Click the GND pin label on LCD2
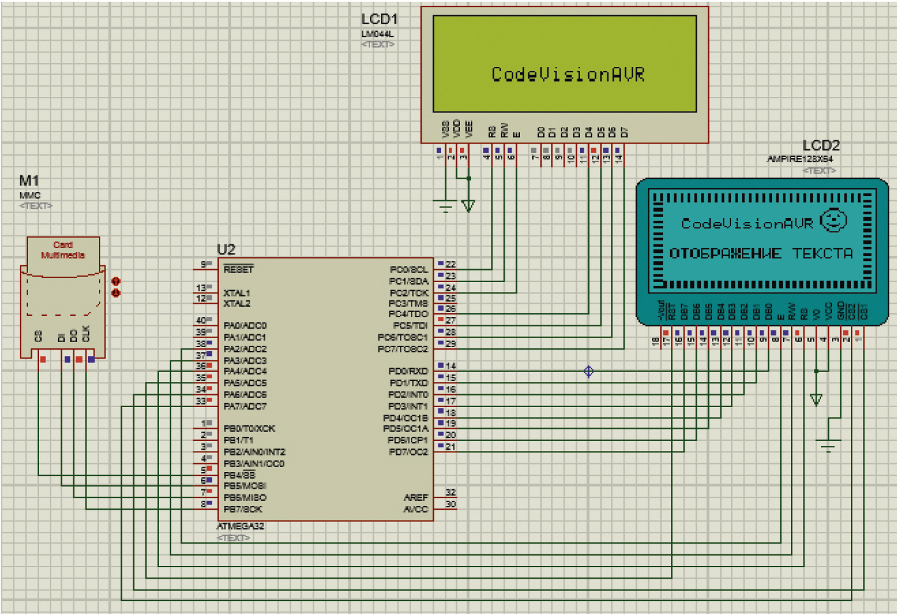This screenshot has width=897, height=615. pyautogui.click(x=840, y=311)
